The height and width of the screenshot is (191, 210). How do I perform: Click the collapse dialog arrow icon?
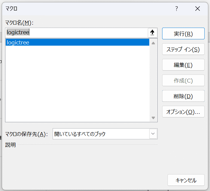tap(152, 33)
